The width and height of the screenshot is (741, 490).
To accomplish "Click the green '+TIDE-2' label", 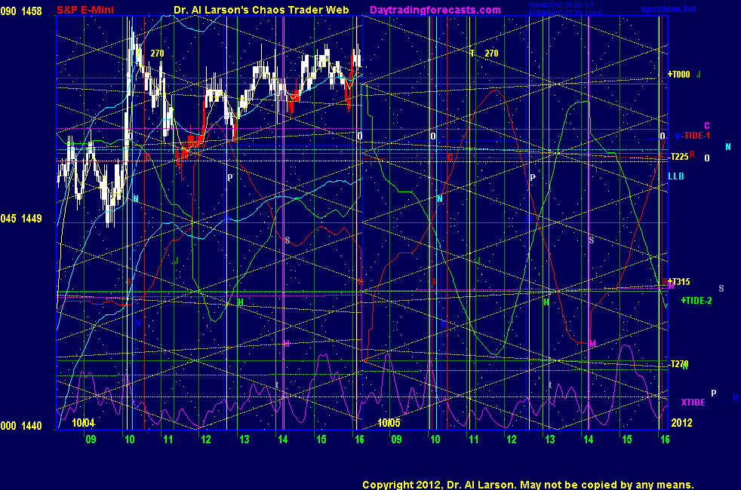I will (696, 301).
